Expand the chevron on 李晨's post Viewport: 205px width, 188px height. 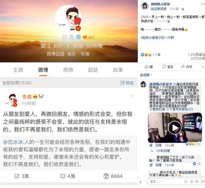click(131, 96)
